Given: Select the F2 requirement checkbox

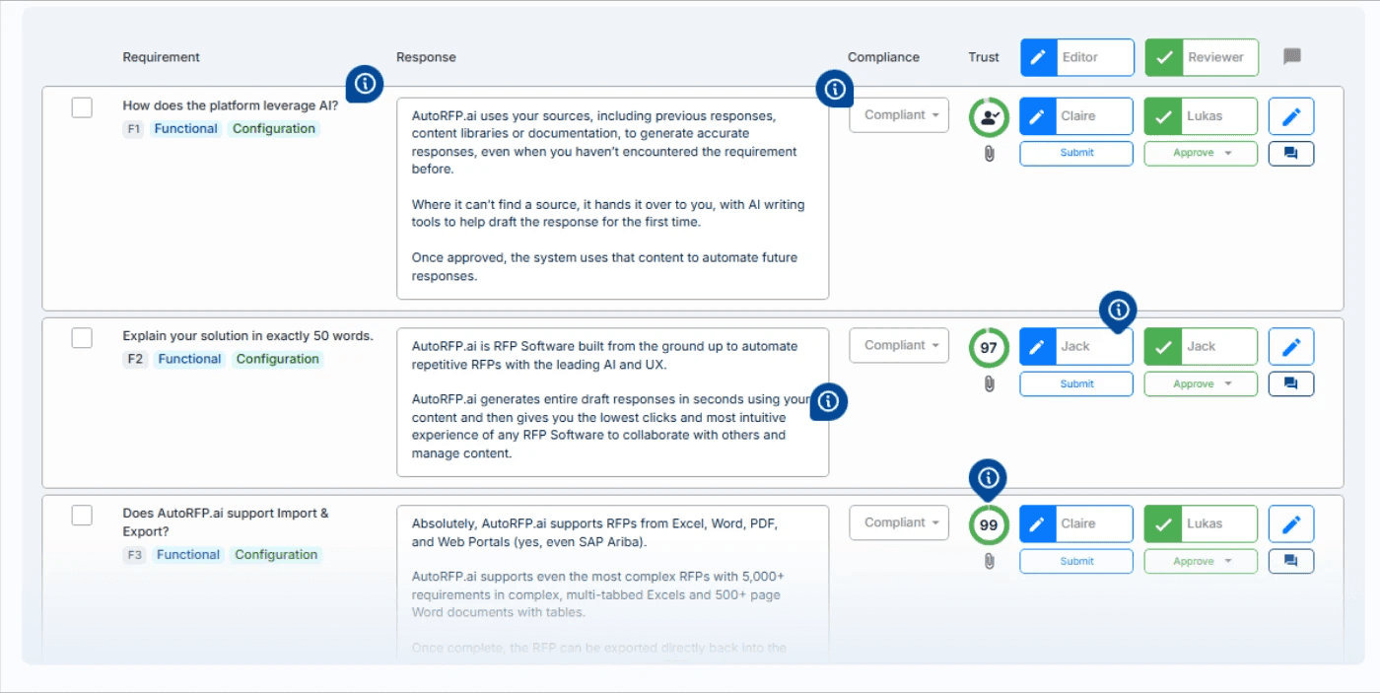Looking at the screenshot, I should 82,338.
